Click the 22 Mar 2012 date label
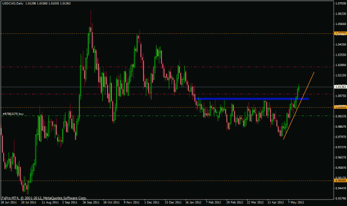 255,203
